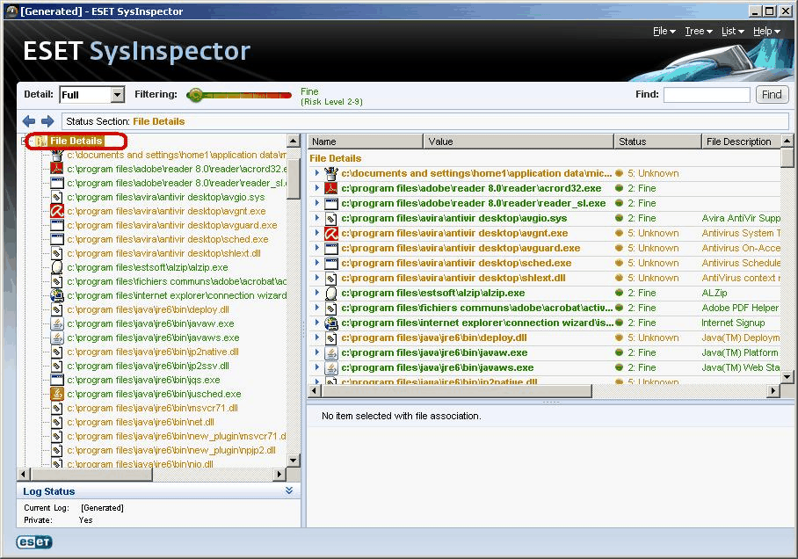
Task: Click the forward navigation arrow
Action: (47, 121)
